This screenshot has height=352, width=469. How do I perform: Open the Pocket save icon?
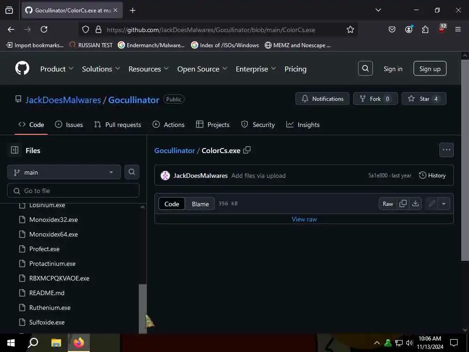[x=392, y=29]
